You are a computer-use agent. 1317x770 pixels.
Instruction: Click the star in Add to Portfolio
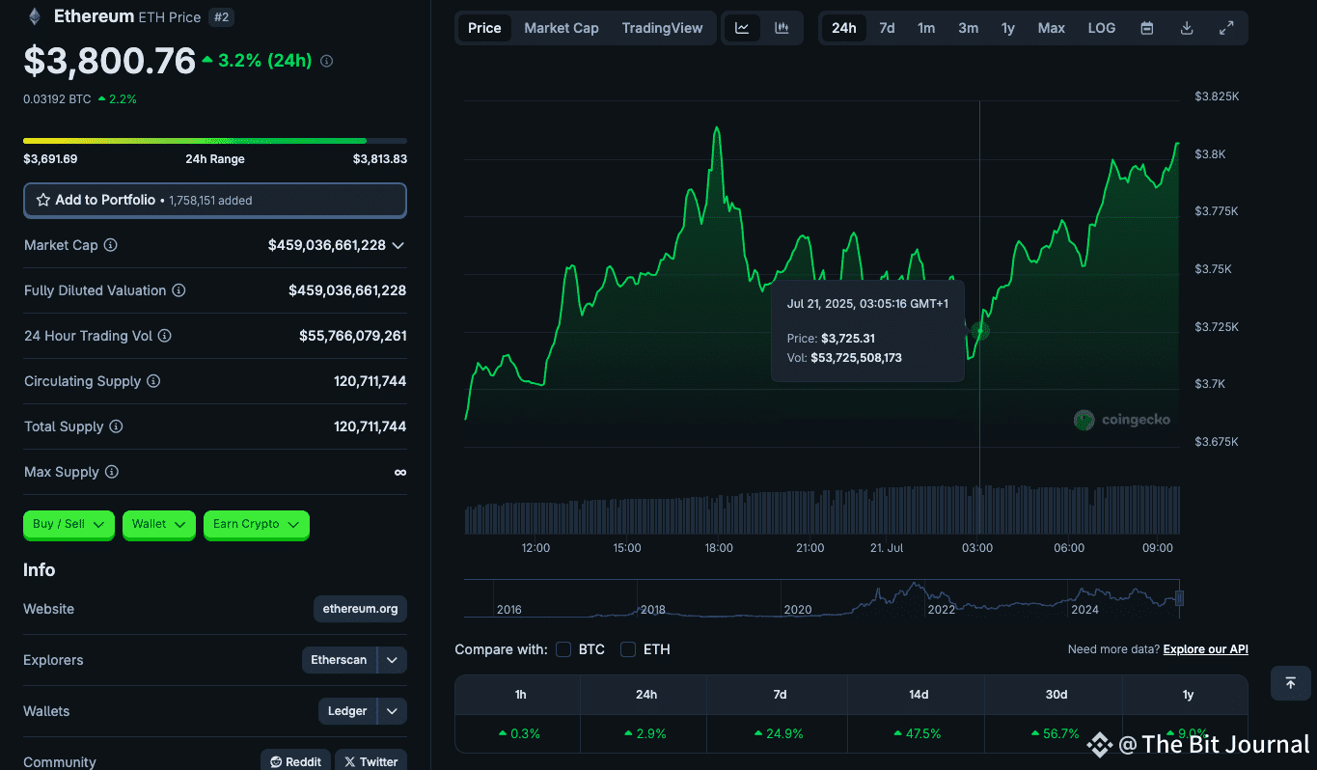click(43, 200)
